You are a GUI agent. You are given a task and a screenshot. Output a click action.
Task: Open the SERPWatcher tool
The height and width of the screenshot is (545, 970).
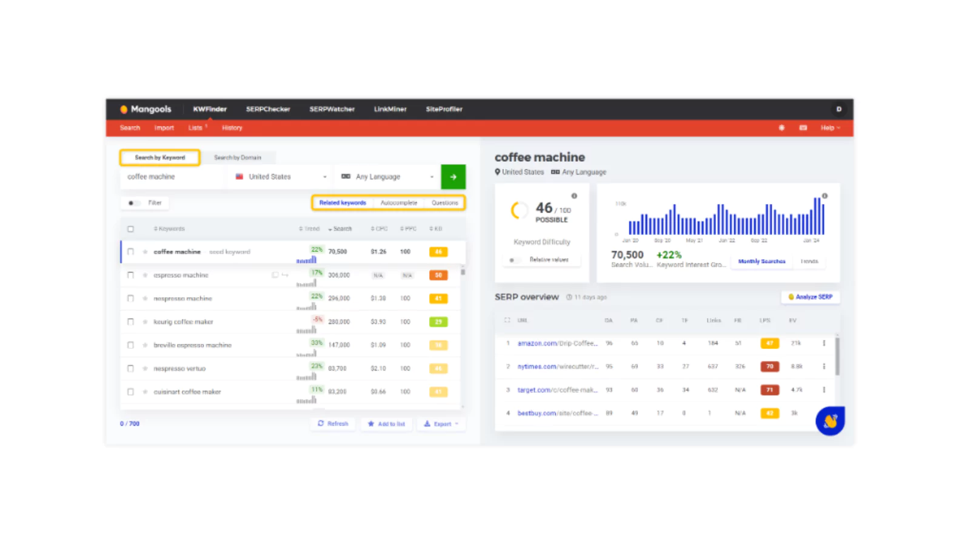[332, 109]
